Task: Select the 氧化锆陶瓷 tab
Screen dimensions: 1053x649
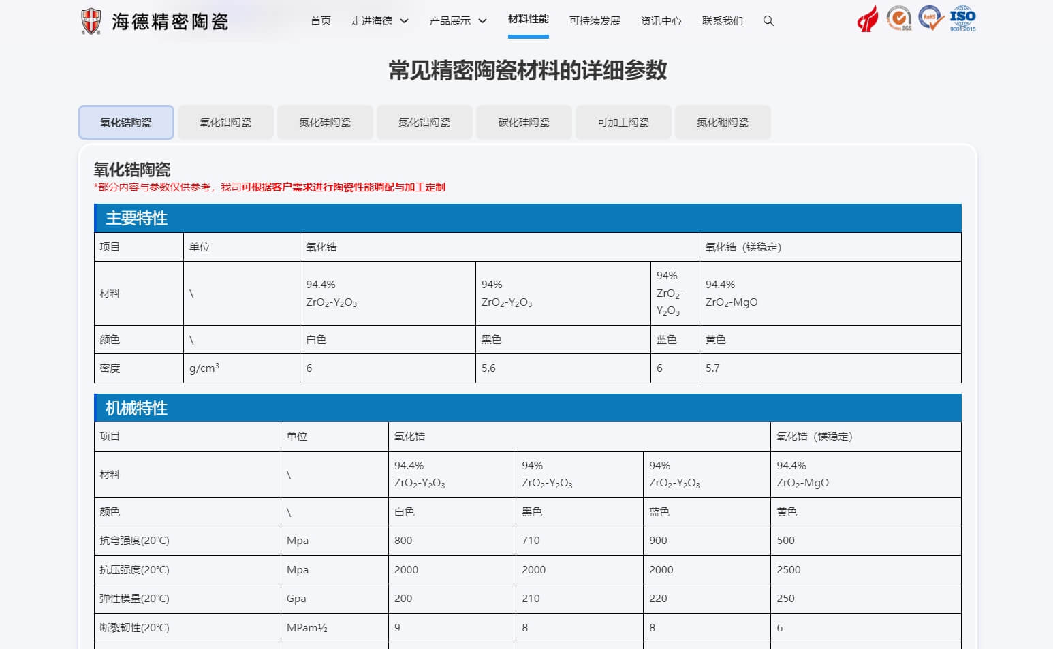Action: (x=126, y=123)
